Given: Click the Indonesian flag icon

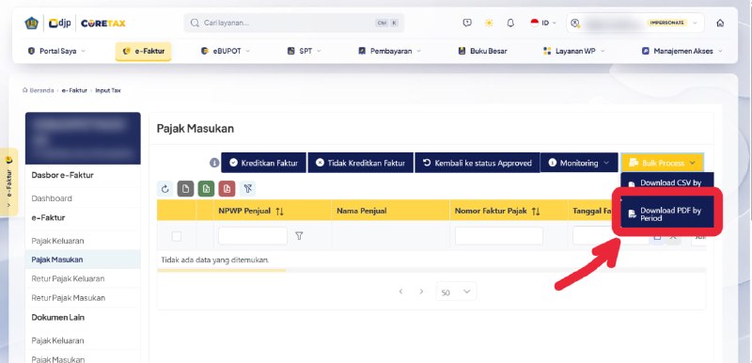Looking at the screenshot, I should (535, 23).
